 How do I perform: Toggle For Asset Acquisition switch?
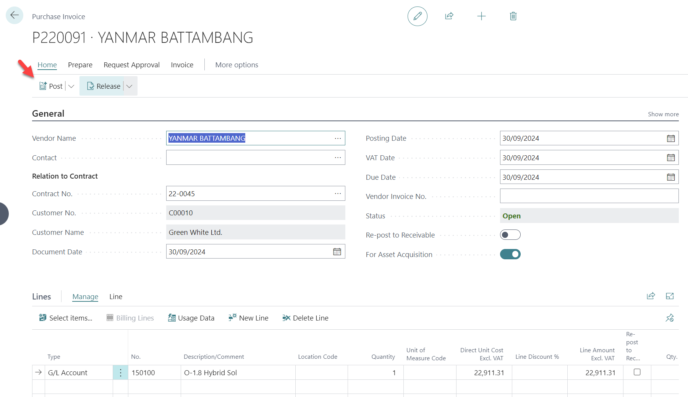(x=510, y=254)
